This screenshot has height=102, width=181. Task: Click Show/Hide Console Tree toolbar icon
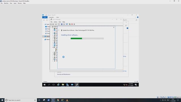[56, 24]
